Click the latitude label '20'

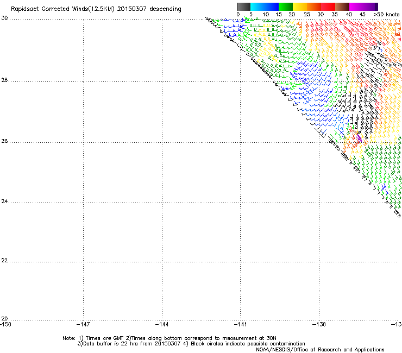[4, 318]
